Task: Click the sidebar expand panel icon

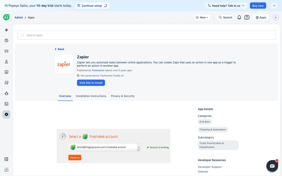Action: pyautogui.click(x=6, y=159)
